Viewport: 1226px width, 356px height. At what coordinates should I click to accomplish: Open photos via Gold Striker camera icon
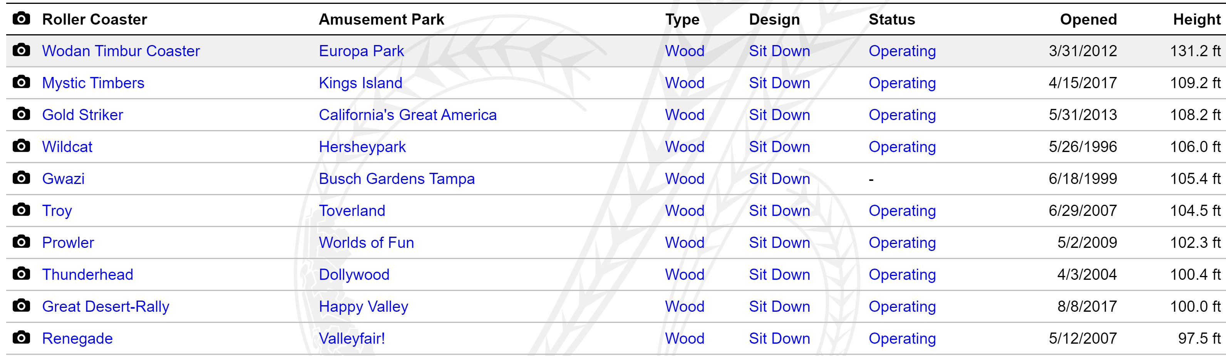click(21, 114)
